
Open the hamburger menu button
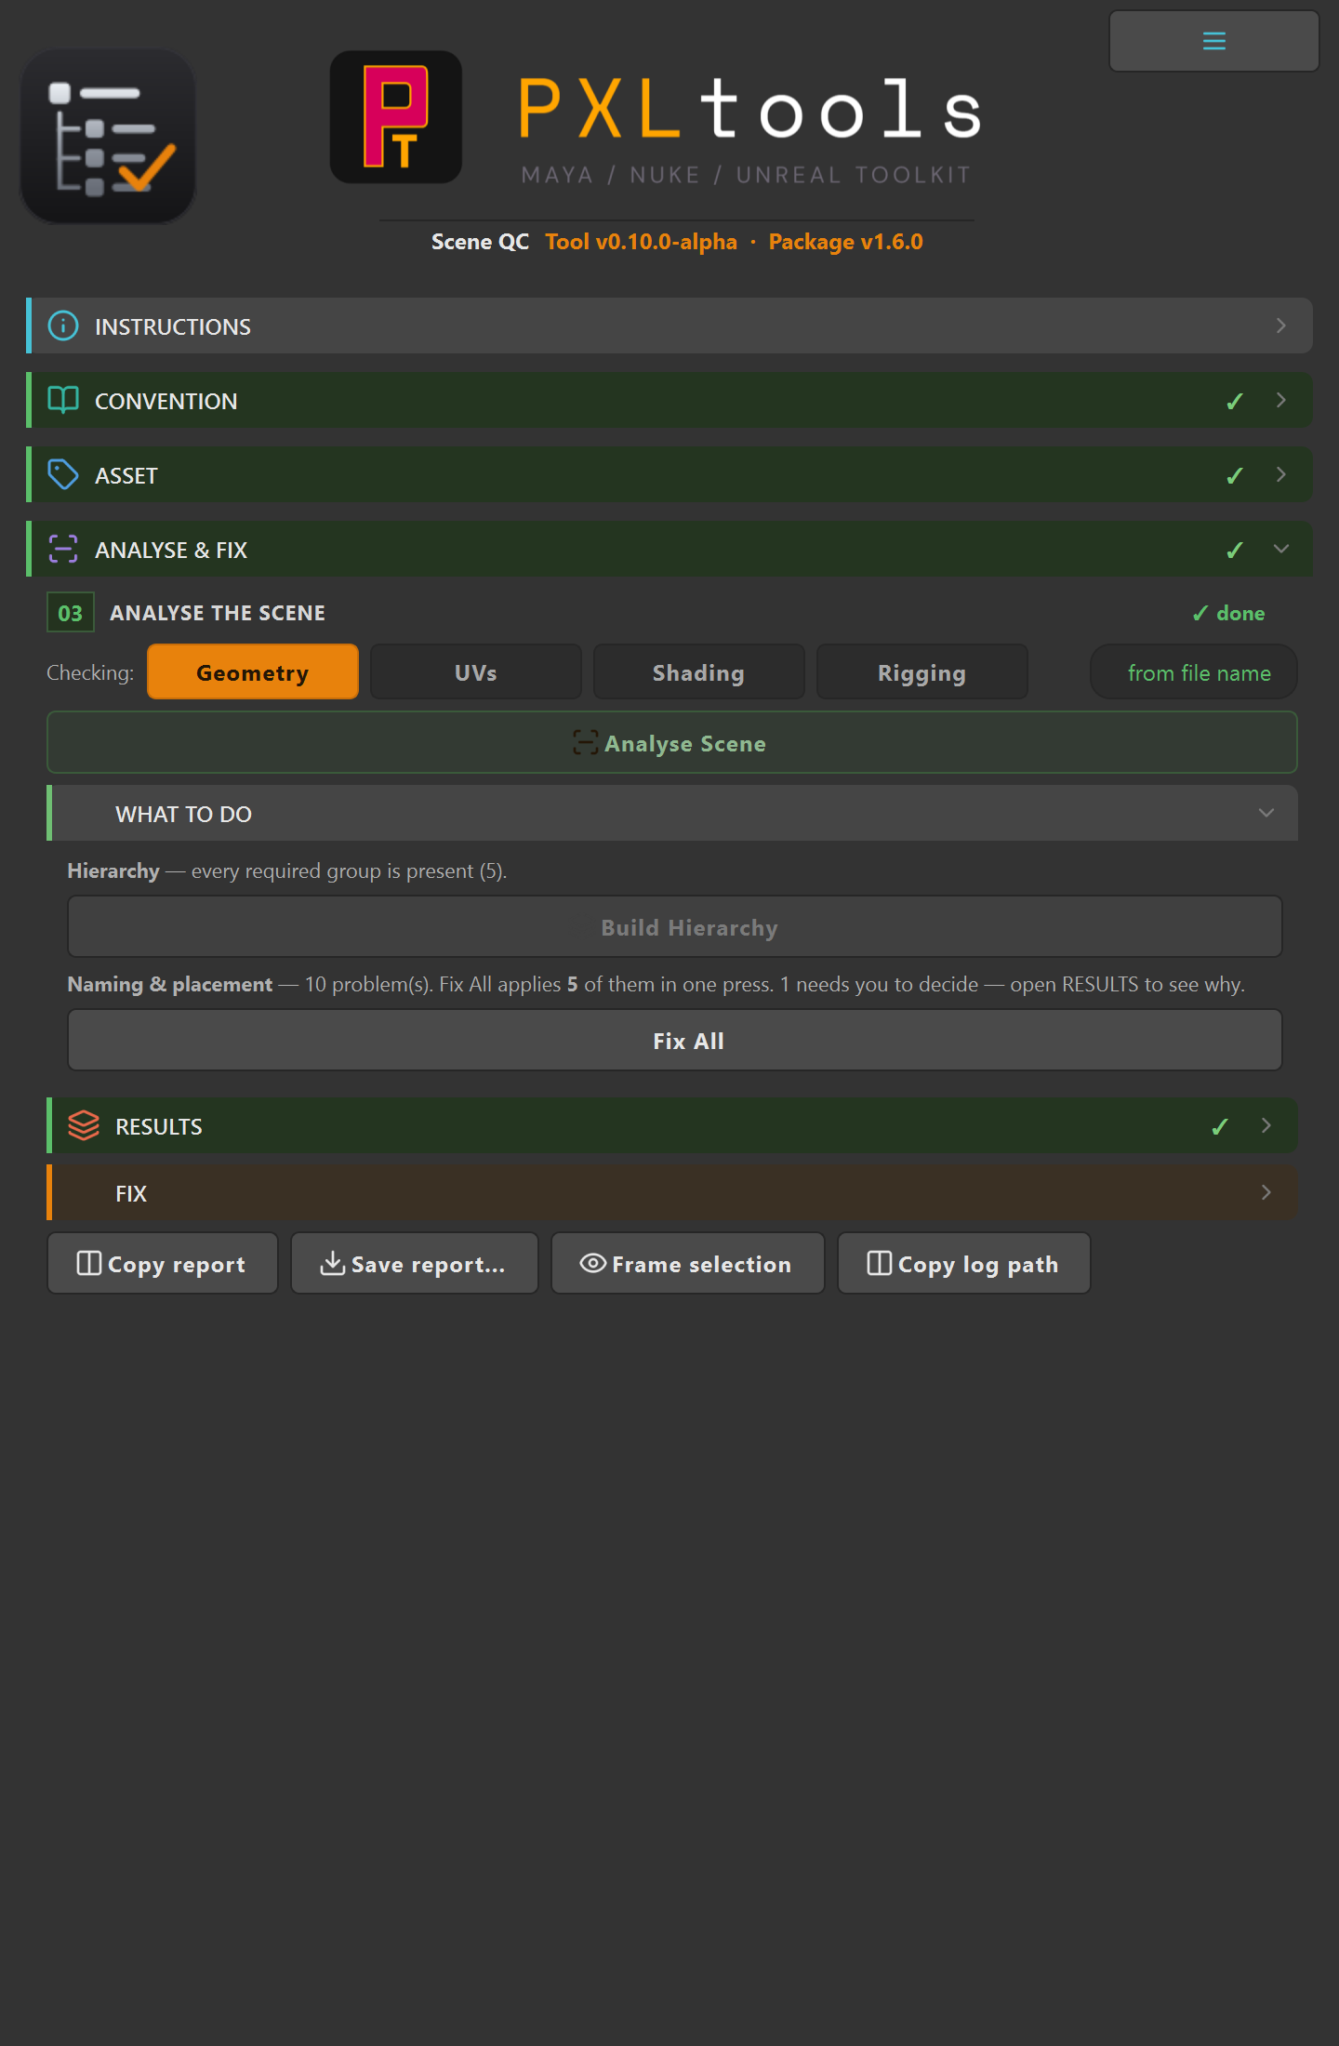(1213, 41)
